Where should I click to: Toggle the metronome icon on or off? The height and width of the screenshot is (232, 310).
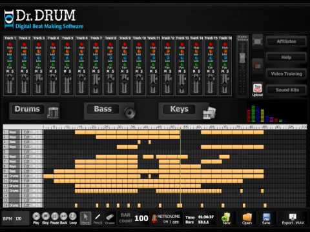[x=154, y=218]
